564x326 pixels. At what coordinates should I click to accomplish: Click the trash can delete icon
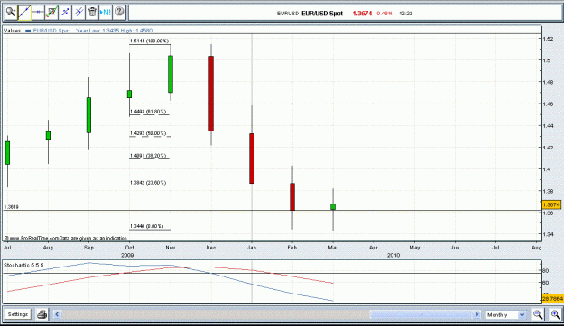pos(92,13)
